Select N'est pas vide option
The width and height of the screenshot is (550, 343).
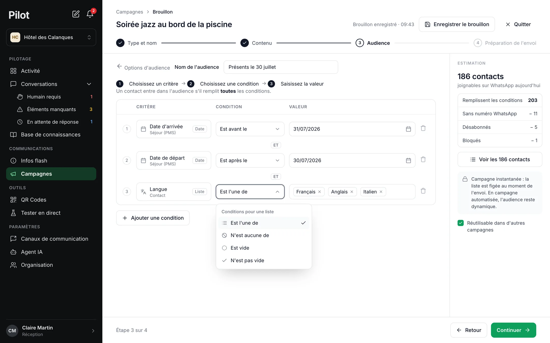pos(264,261)
